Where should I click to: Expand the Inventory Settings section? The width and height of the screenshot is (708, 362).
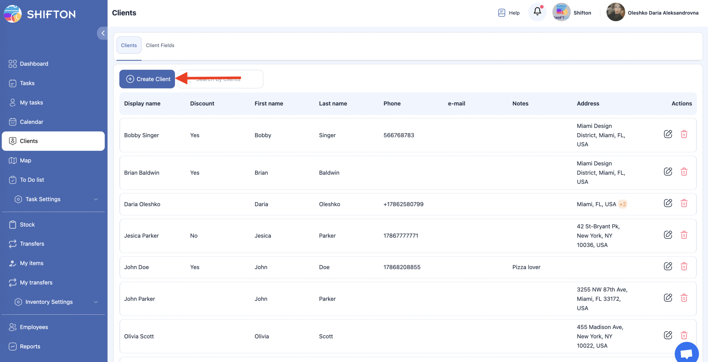click(96, 302)
